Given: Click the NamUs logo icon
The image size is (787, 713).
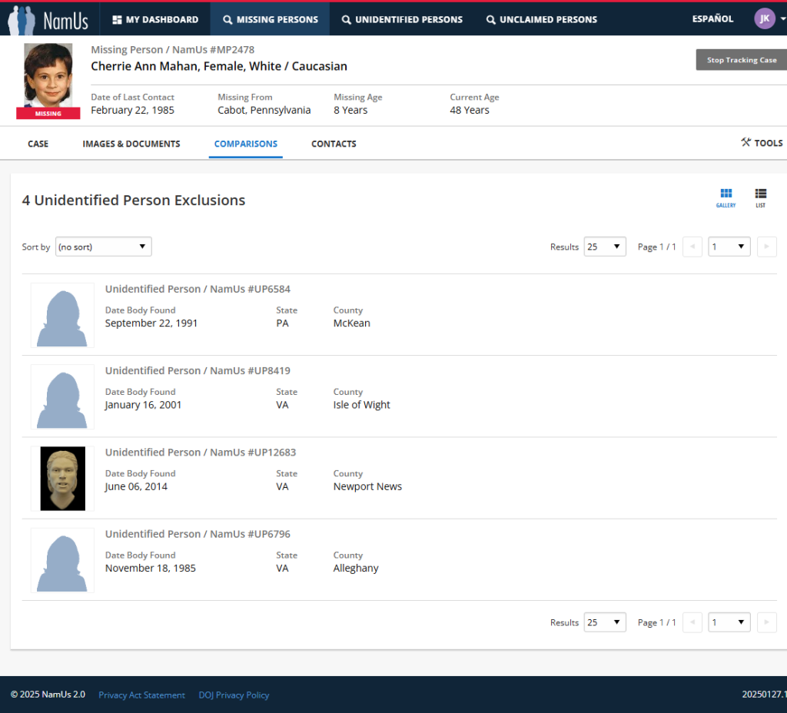Looking at the screenshot, I should [x=22, y=19].
